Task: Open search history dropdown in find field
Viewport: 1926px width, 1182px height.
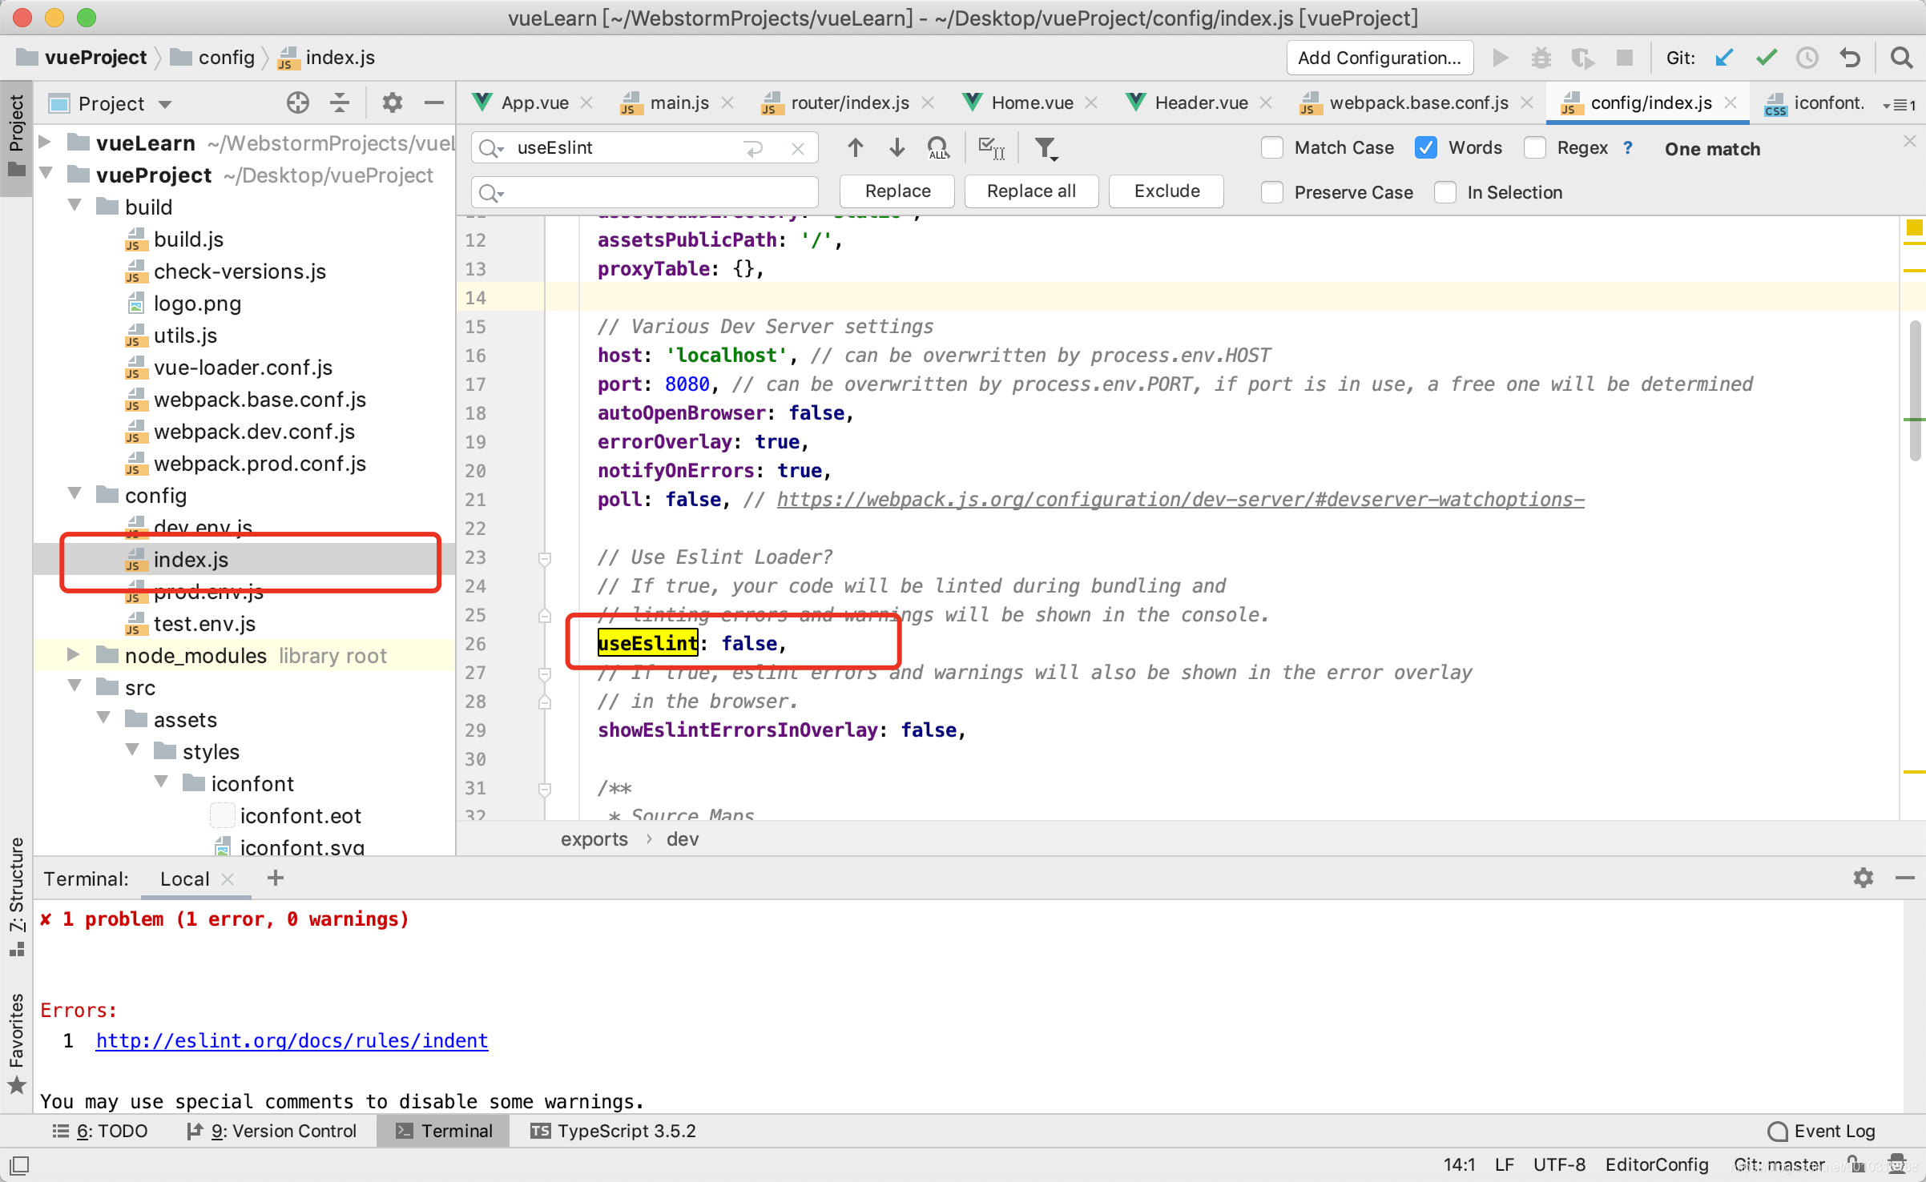Action: (490, 148)
